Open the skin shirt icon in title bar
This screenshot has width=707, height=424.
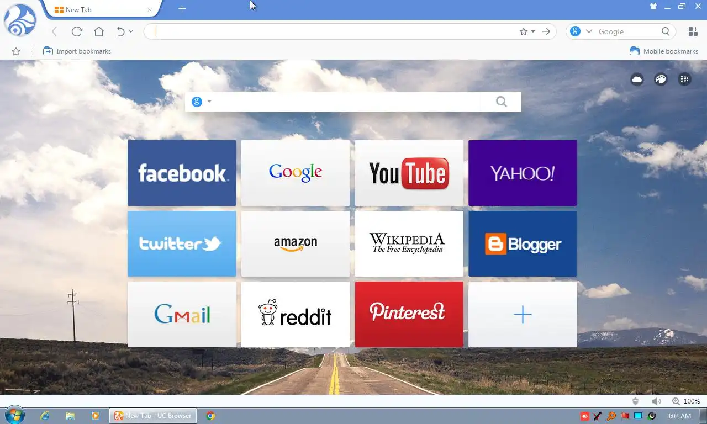tap(654, 7)
